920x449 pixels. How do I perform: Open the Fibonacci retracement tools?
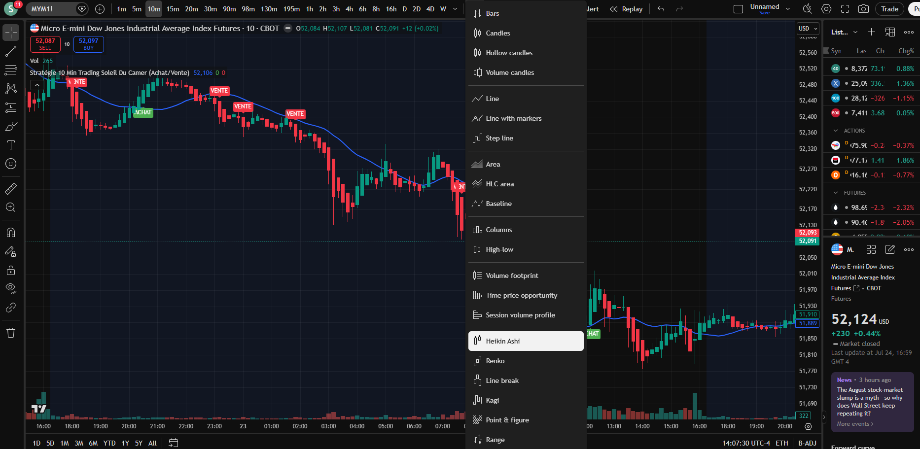(x=11, y=70)
